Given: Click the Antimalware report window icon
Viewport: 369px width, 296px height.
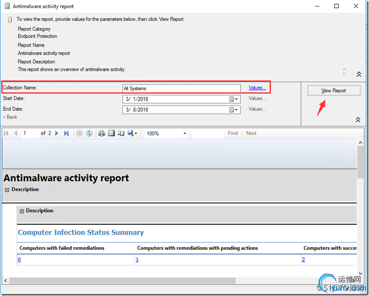Looking at the screenshot, I should click(x=7, y=6).
